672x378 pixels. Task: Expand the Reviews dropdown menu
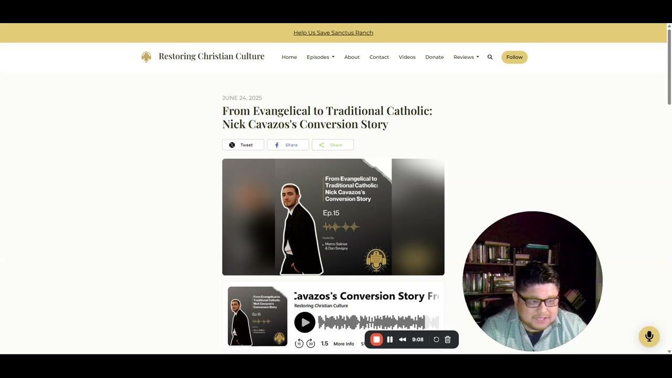(x=466, y=57)
